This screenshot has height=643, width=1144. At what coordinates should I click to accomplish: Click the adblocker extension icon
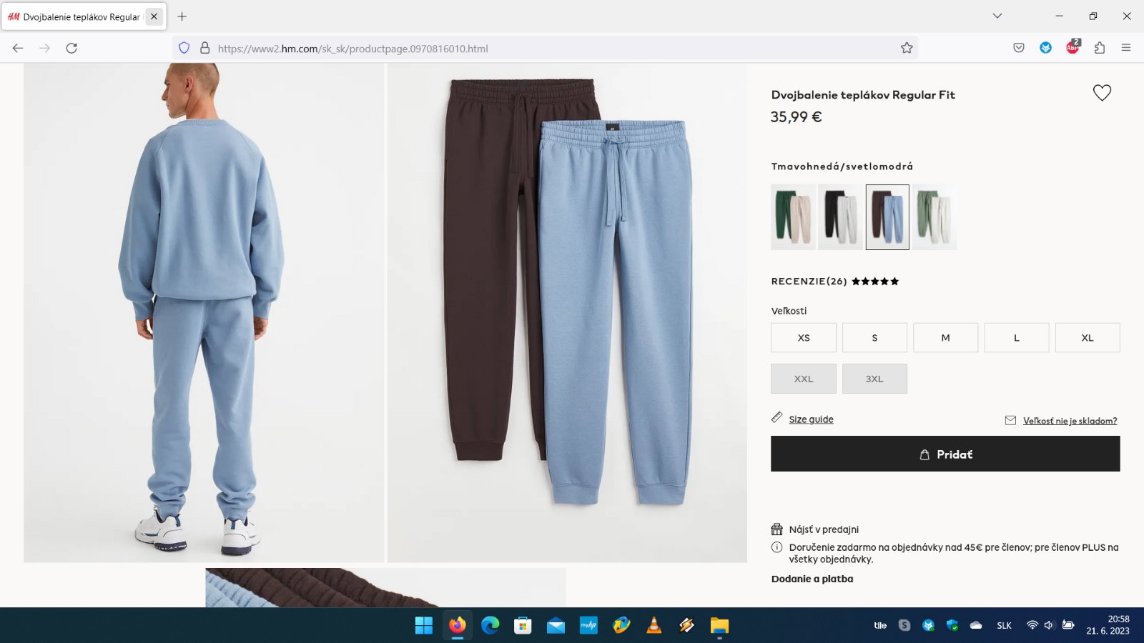[1072, 48]
